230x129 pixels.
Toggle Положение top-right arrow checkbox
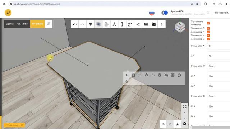click(208, 32)
